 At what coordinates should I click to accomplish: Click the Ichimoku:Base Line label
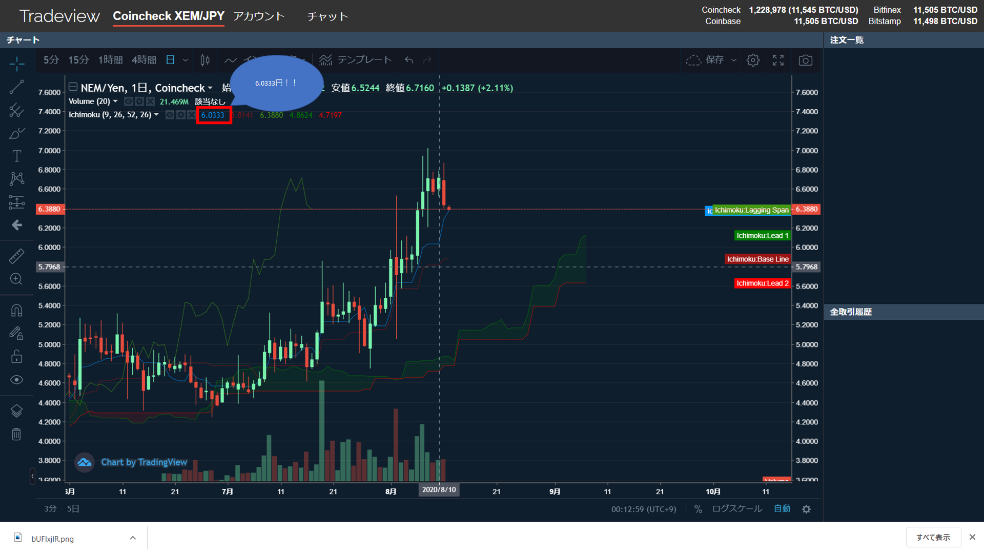pos(757,259)
